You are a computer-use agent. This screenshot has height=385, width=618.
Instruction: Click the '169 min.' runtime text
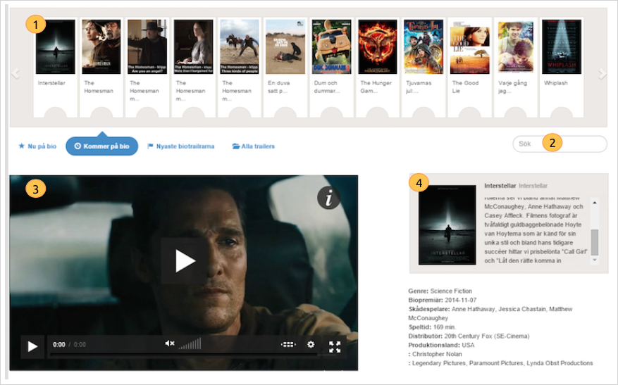[x=444, y=327]
